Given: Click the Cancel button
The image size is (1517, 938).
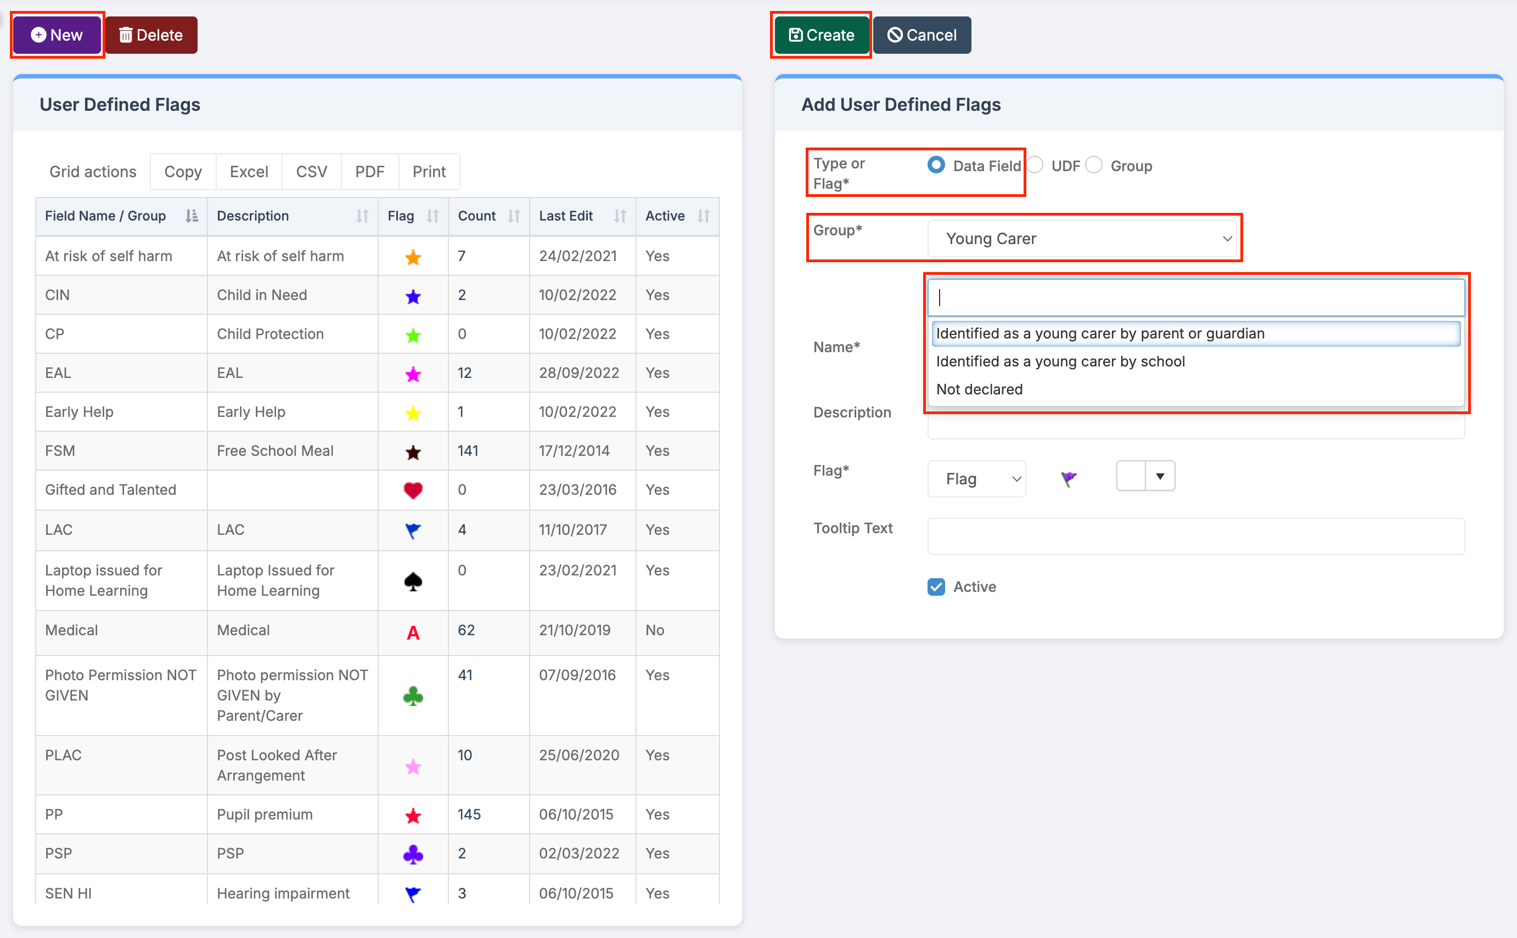Looking at the screenshot, I should (922, 35).
